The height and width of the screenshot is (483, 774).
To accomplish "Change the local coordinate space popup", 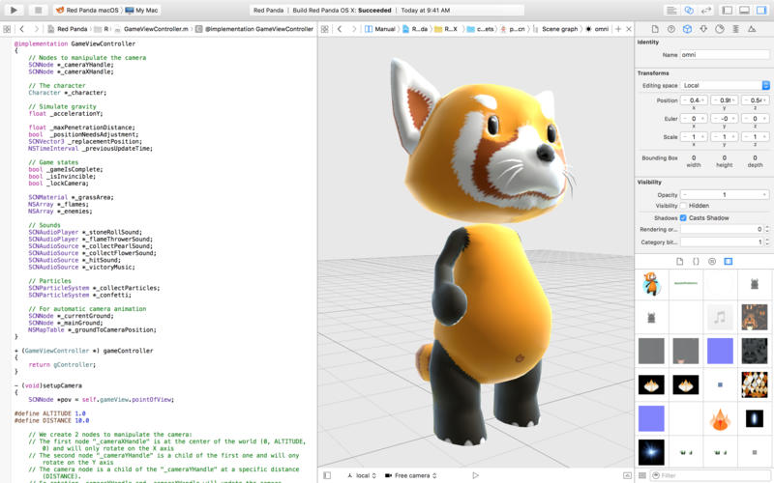I will [x=363, y=475].
